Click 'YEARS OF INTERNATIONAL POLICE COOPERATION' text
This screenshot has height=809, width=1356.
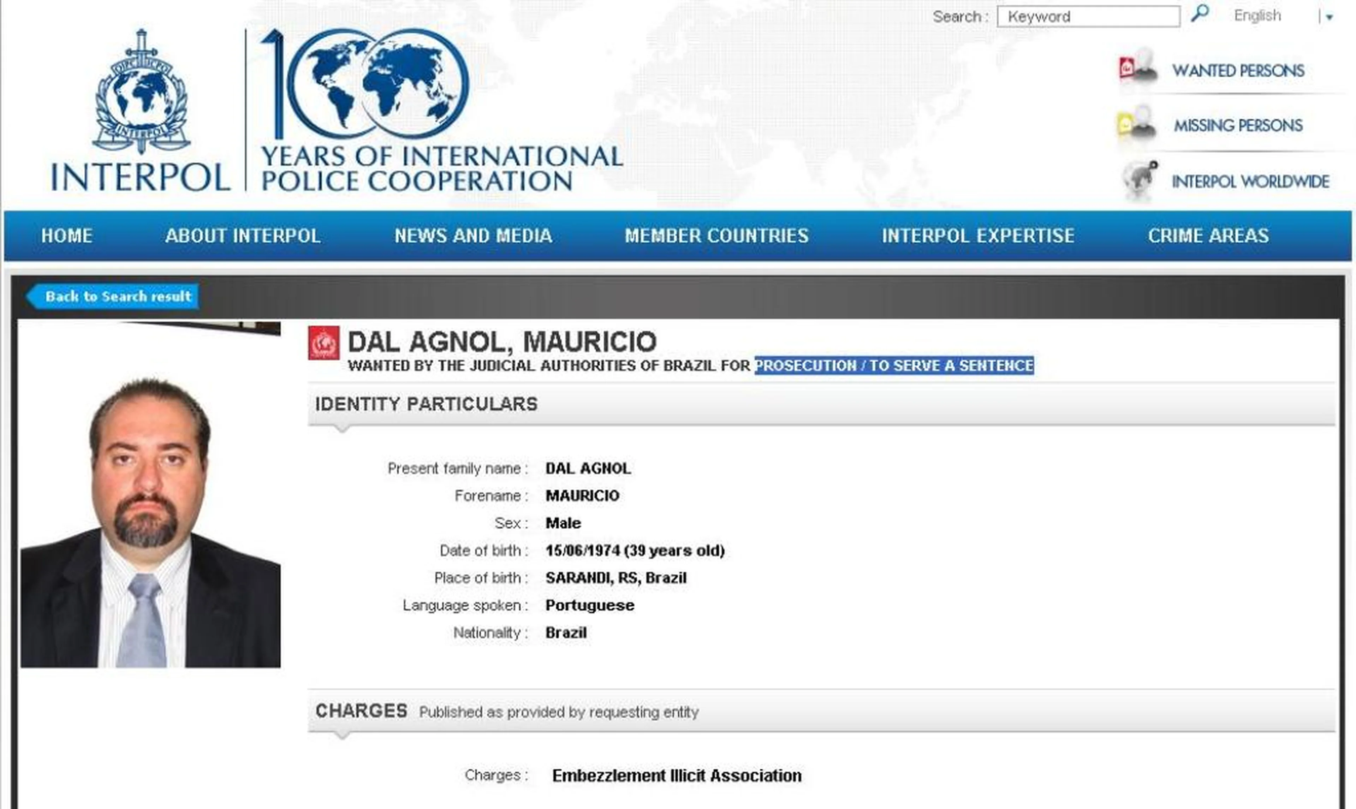tap(441, 168)
